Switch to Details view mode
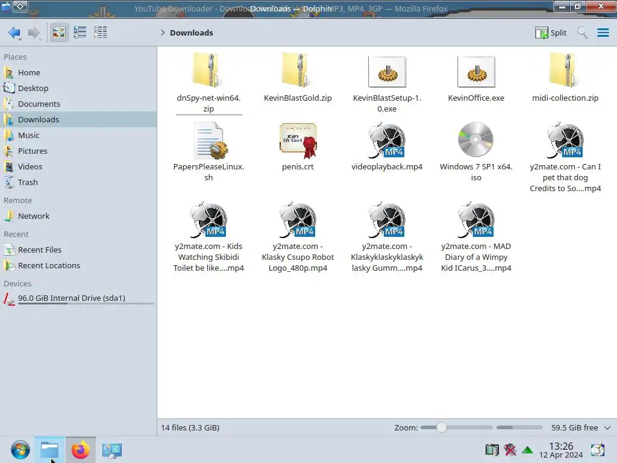Image resolution: width=617 pixels, height=463 pixels. (x=101, y=33)
